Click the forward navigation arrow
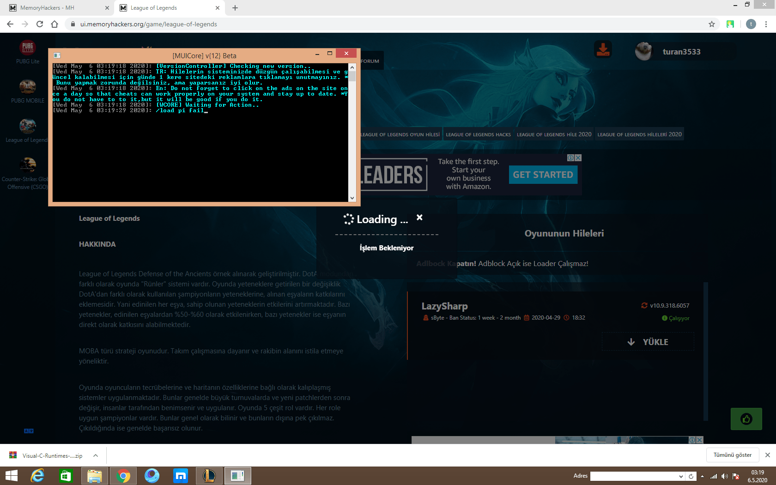776x485 pixels. 25,24
